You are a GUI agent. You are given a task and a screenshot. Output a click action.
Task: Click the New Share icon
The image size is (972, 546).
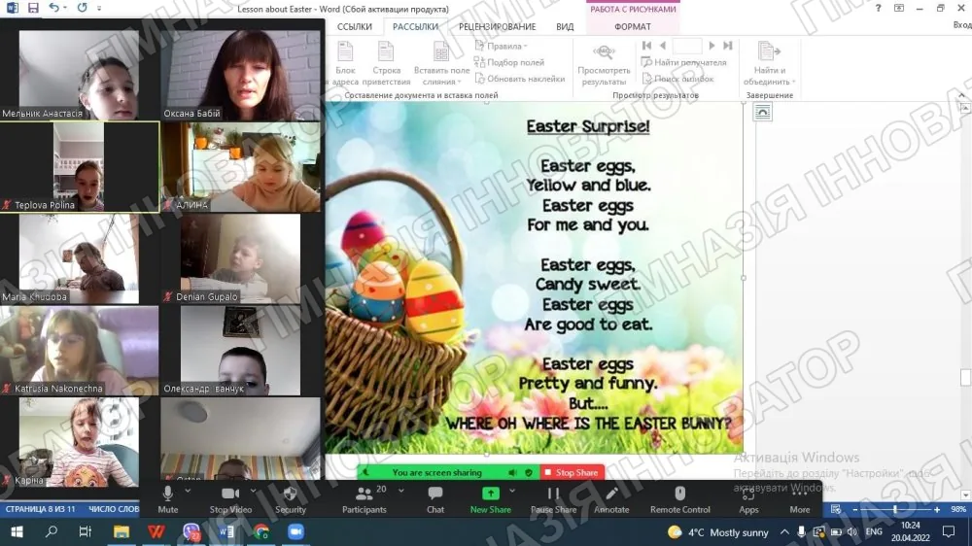pyautogui.click(x=490, y=494)
